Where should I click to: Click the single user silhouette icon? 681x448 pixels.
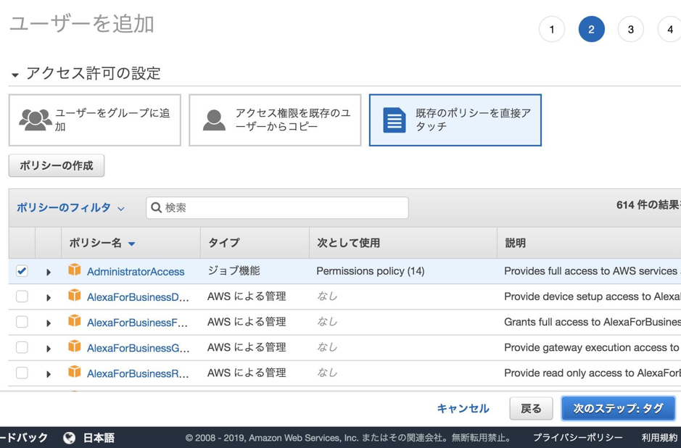tap(214, 120)
